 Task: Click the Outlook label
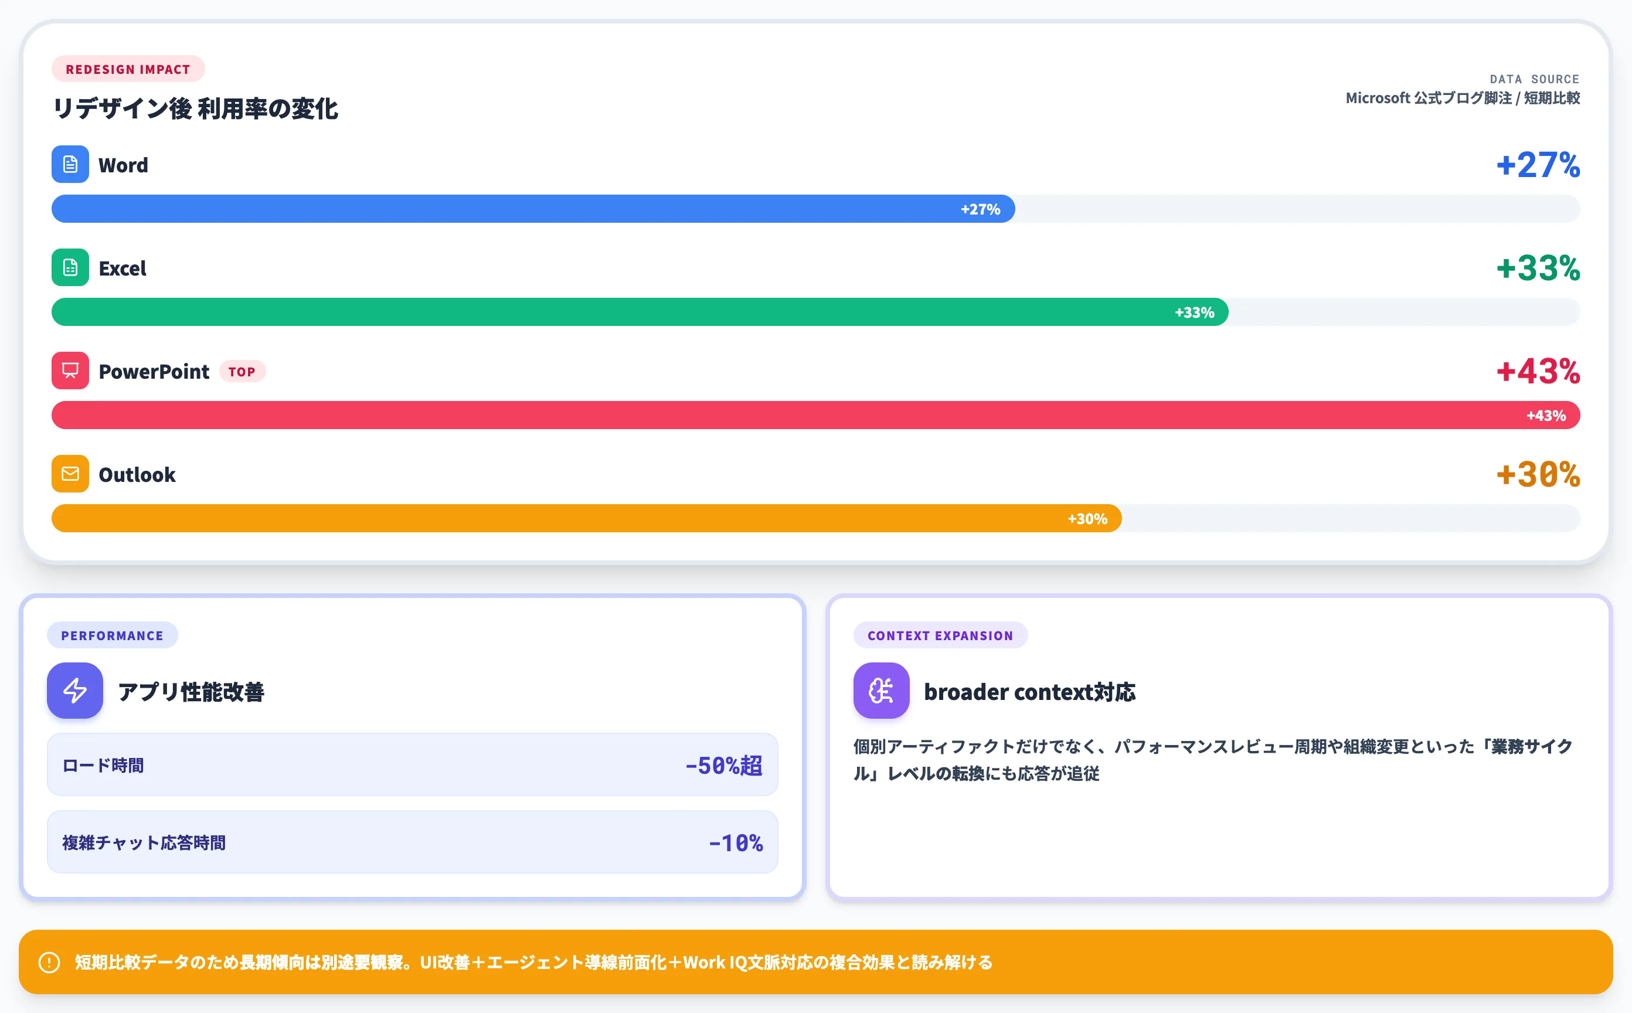[x=137, y=474]
